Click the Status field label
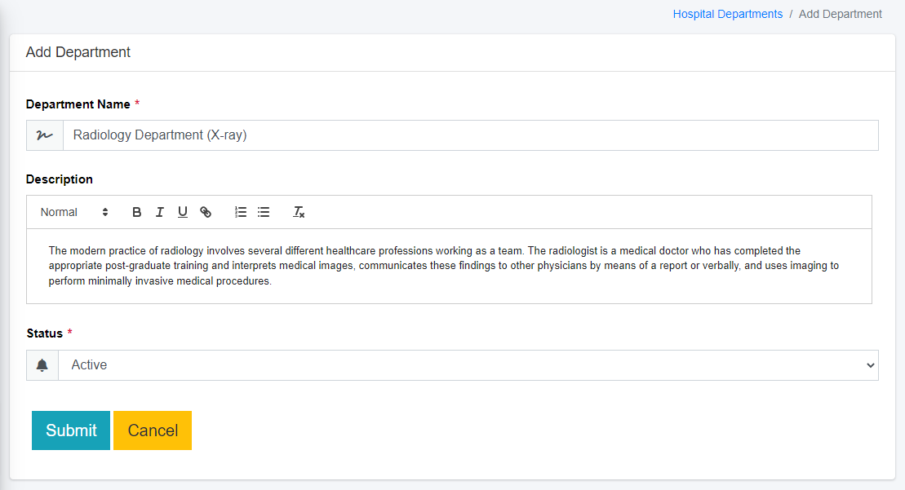The image size is (905, 490). (x=44, y=333)
